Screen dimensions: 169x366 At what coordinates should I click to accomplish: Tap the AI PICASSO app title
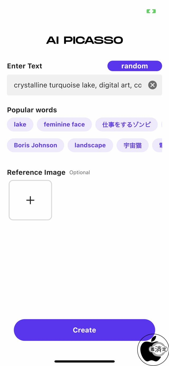click(x=84, y=40)
